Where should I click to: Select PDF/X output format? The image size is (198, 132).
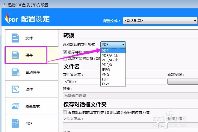tap(113, 65)
